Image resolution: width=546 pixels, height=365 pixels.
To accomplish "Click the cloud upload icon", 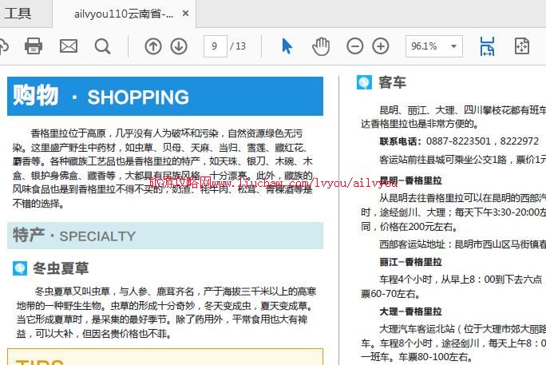I will pos(3,46).
